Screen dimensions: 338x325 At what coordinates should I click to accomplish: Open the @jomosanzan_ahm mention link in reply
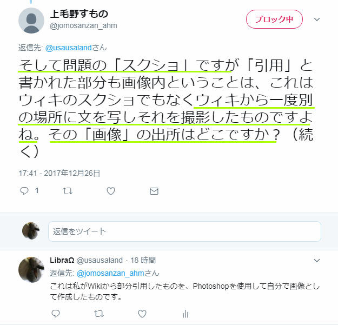[110, 273]
